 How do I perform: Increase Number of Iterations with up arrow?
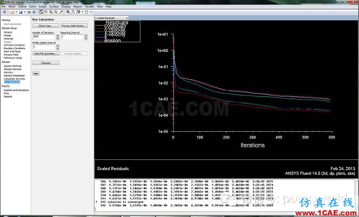click(58, 36)
